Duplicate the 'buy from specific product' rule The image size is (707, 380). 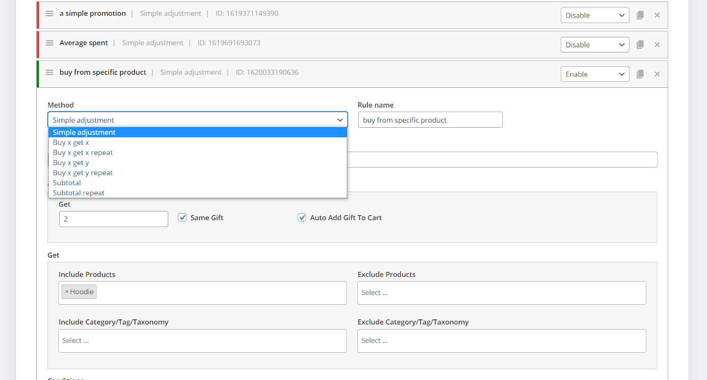[640, 74]
